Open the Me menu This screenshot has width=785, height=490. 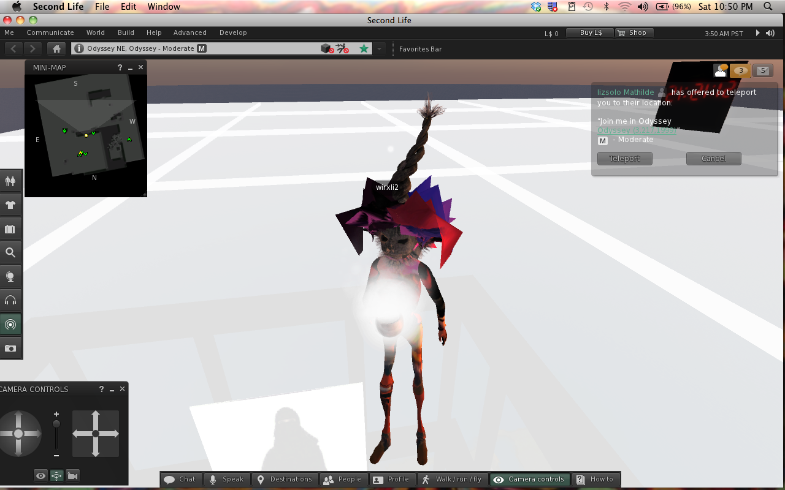[x=9, y=32]
